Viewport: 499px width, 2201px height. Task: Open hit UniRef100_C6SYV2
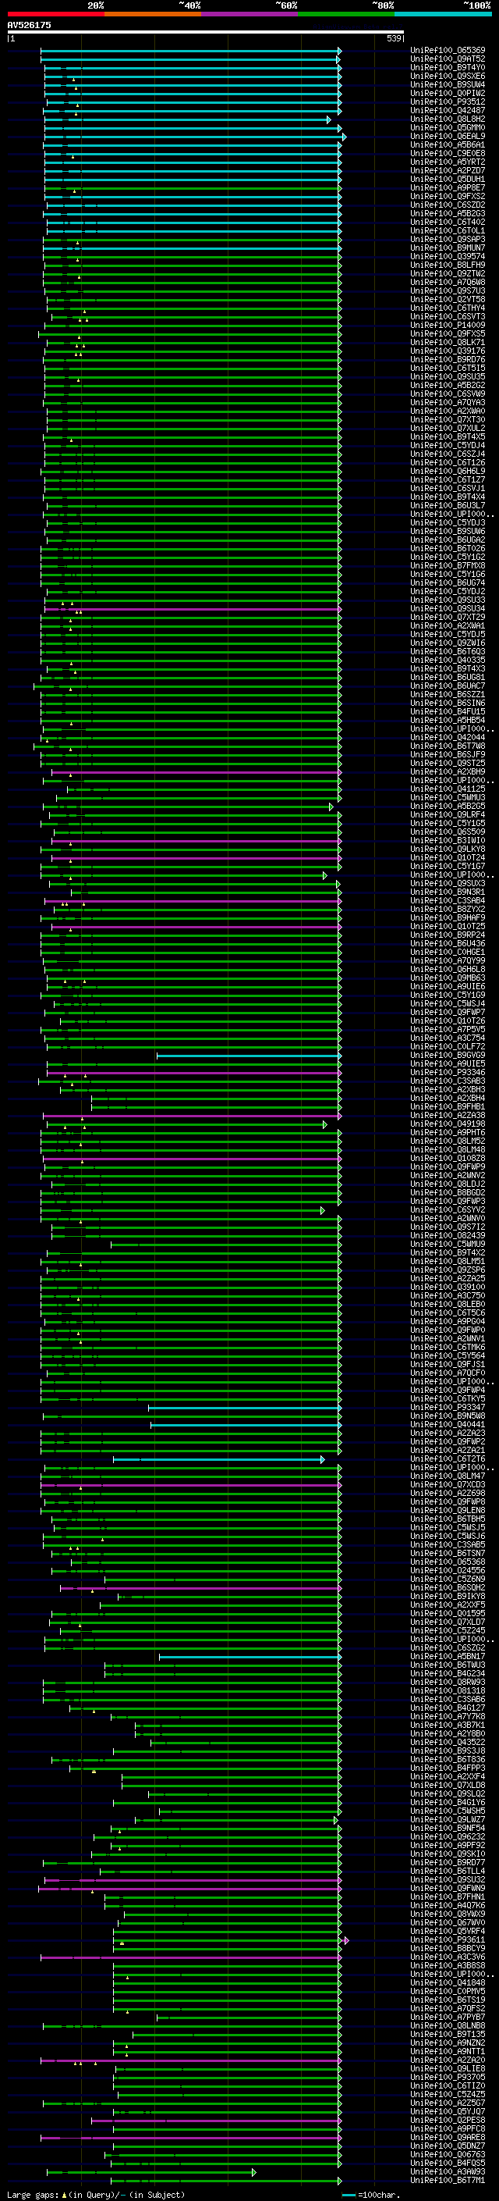(448, 1210)
